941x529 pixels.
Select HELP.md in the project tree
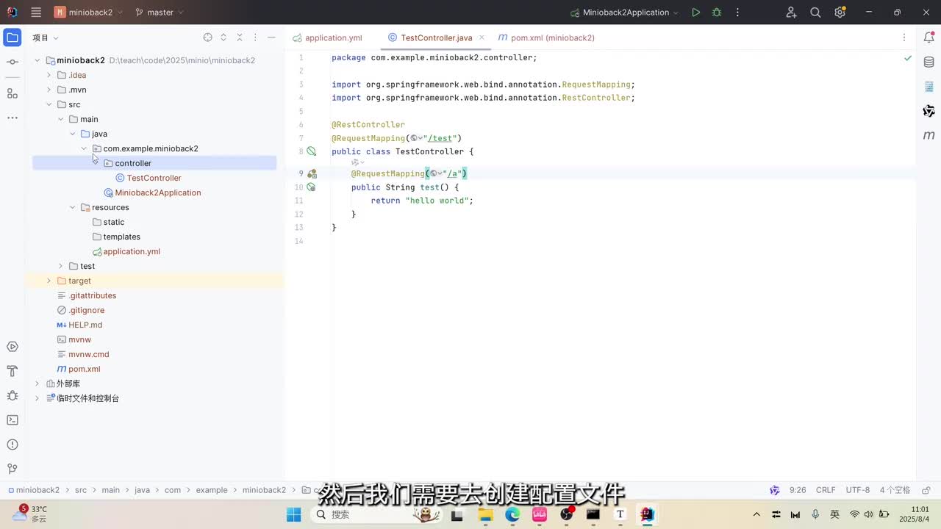pyautogui.click(x=79, y=325)
